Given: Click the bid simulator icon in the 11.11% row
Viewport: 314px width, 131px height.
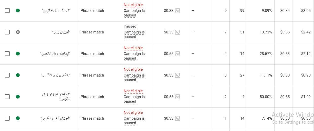Looking at the screenshot, I should (177, 75).
